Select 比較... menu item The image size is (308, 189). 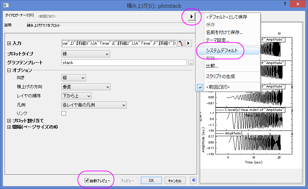pos(212,66)
